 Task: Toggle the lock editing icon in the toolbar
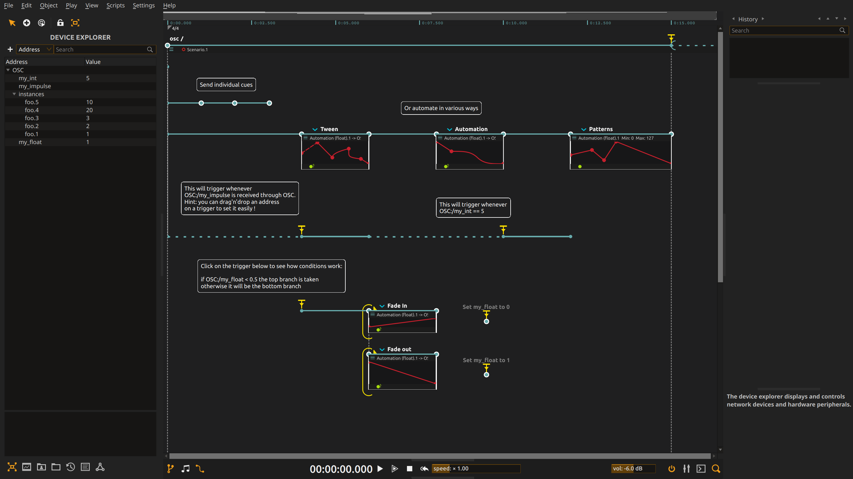coord(60,22)
